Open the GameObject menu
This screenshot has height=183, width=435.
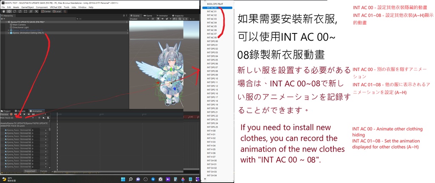[x=28, y=7]
